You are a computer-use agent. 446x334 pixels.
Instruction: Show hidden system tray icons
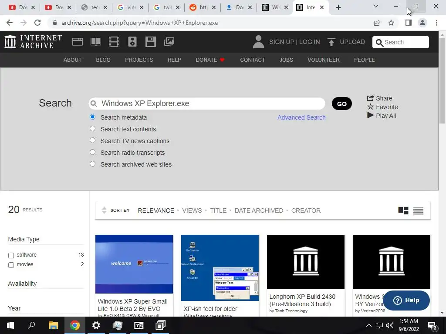[x=368, y=325]
